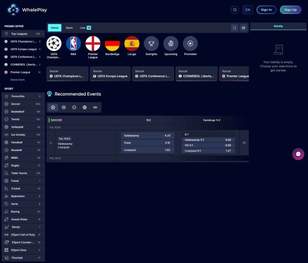Expand the Ice Hockey sport category
This screenshot has width=308, height=263.
[23, 135]
